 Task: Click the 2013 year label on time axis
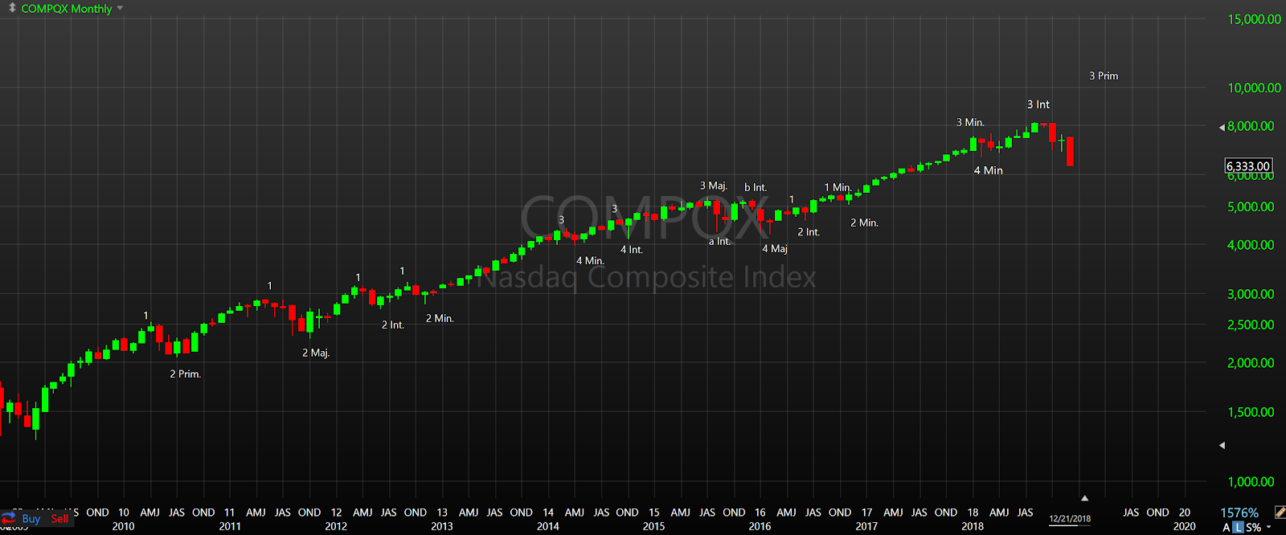tap(442, 526)
